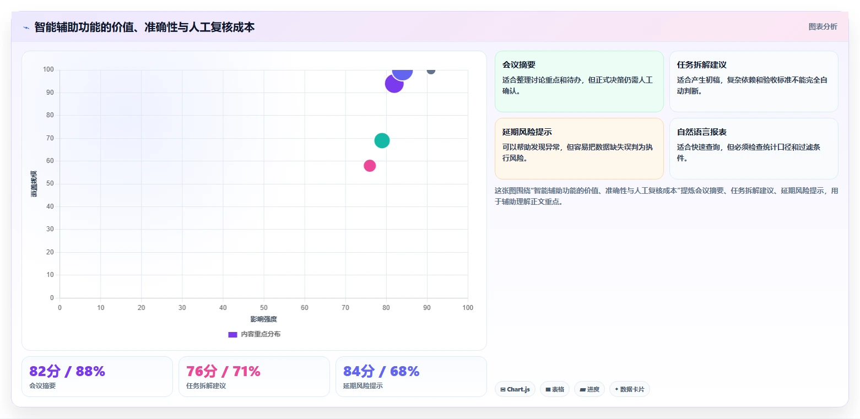Click the lightning icon beside the title
Viewport: 860px width, 419px height.
coord(26,28)
